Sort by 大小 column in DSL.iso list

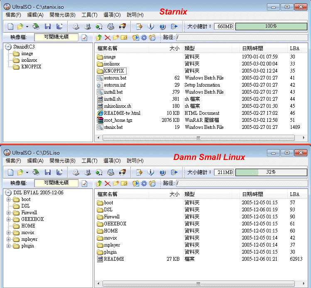(165, 194)
